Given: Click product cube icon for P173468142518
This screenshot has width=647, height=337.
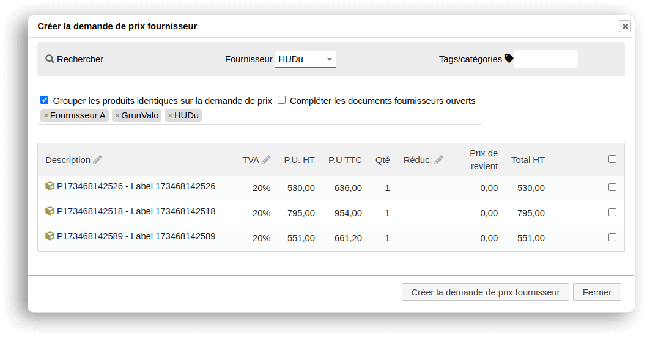Looking at the screenshot, I should [x=50, y=211].
